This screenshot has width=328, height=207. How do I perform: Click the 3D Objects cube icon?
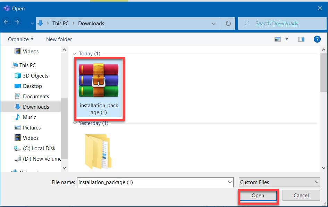click(18, 75)
